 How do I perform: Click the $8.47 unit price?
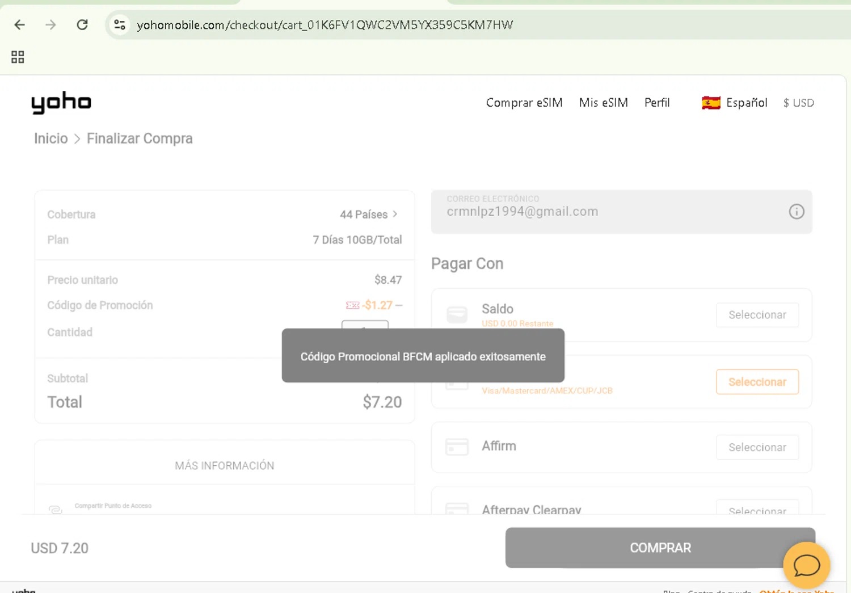[x=388, y=280]
